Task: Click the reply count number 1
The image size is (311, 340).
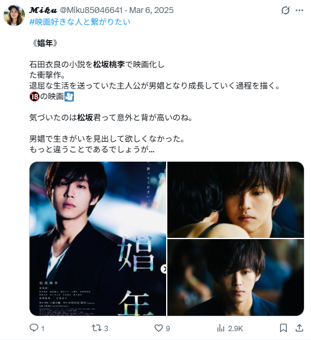Action: (43, 329)
